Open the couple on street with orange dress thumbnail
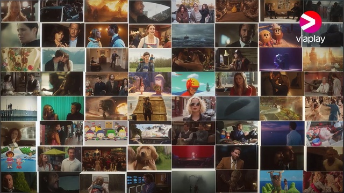344x193 pixels. pyautogui.click(x=61, y=133)
